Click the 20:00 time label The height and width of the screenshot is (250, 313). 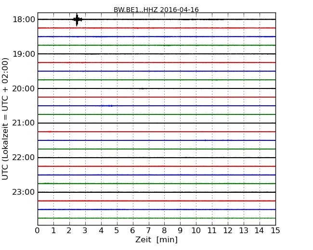point(24,88)
